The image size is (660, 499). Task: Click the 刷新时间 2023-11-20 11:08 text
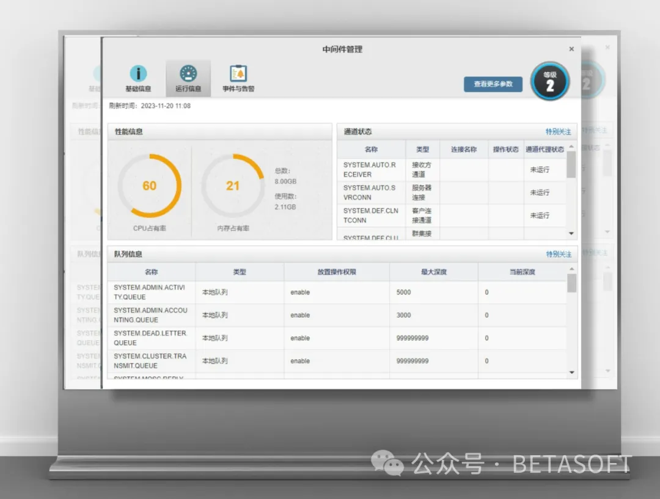coord(150,106)
